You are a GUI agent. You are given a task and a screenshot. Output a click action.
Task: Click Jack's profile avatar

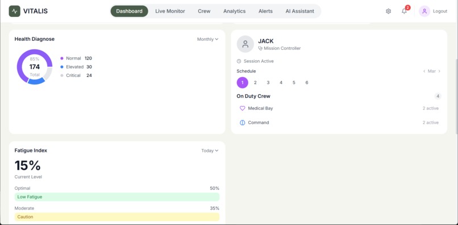[245, 44]
